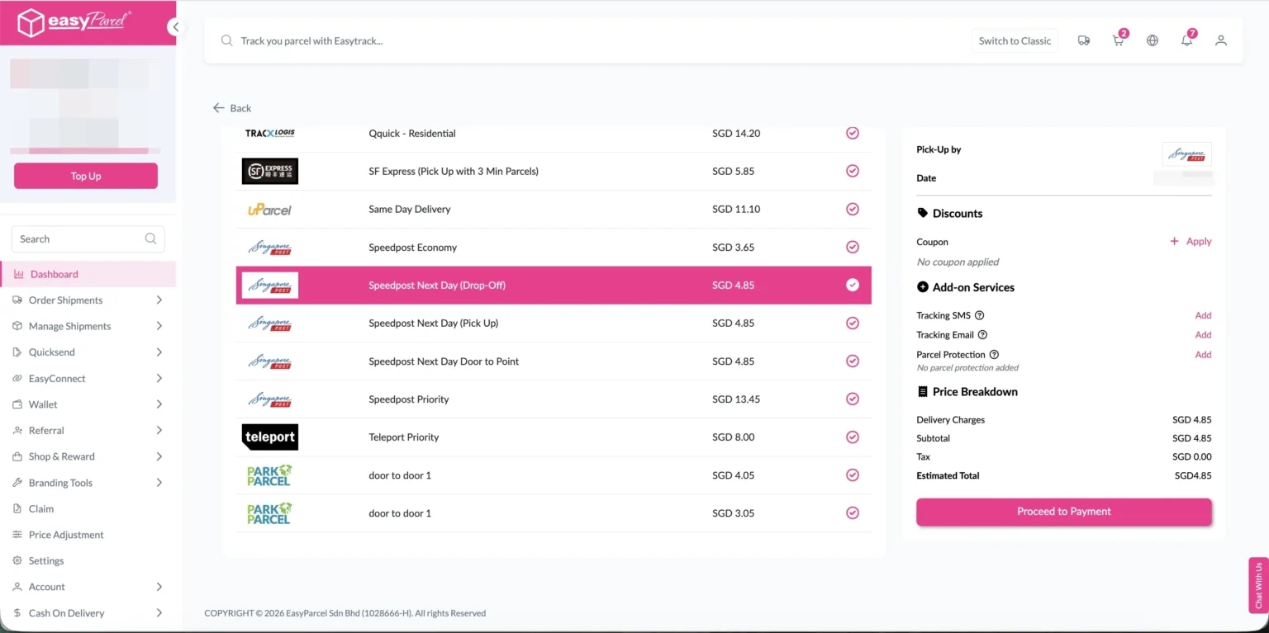This screenshot has width=1269, height=633.
Task: Click the Add-on Services plus icon
Action: 923,287
